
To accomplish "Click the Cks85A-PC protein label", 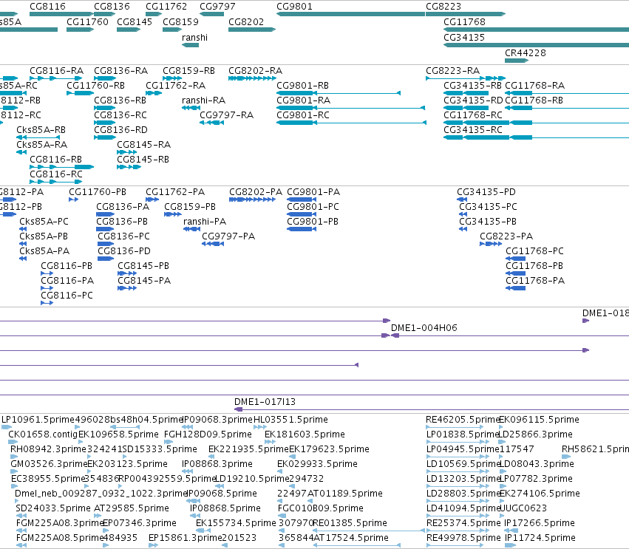I will click(44, 222).
